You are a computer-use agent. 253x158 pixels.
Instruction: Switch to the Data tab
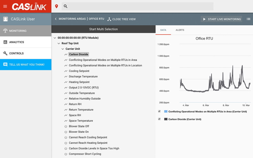[163, 30]
